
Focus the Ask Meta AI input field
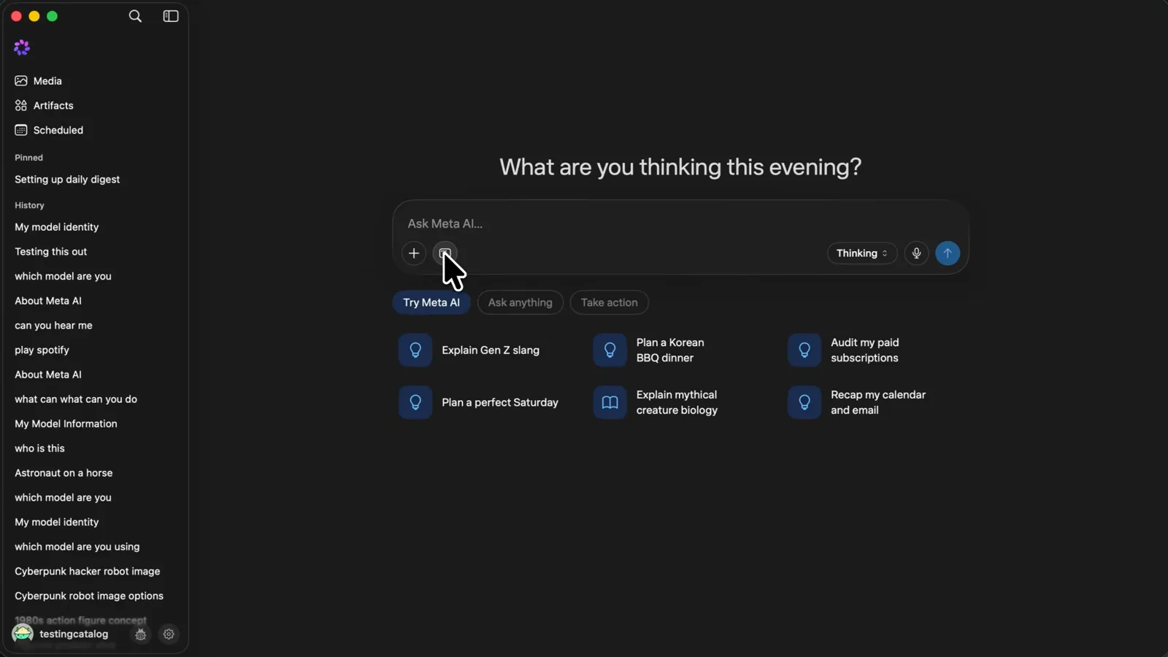[x=680, y=224]
